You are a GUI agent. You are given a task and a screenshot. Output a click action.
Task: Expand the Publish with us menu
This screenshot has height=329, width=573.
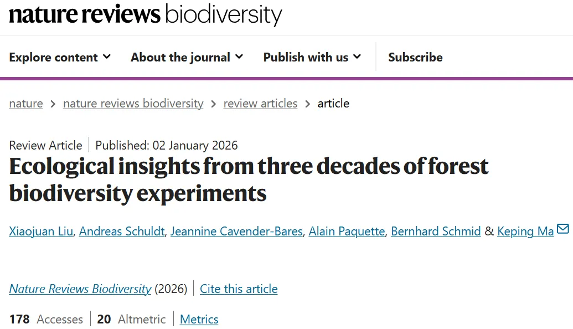coord(312,57)
